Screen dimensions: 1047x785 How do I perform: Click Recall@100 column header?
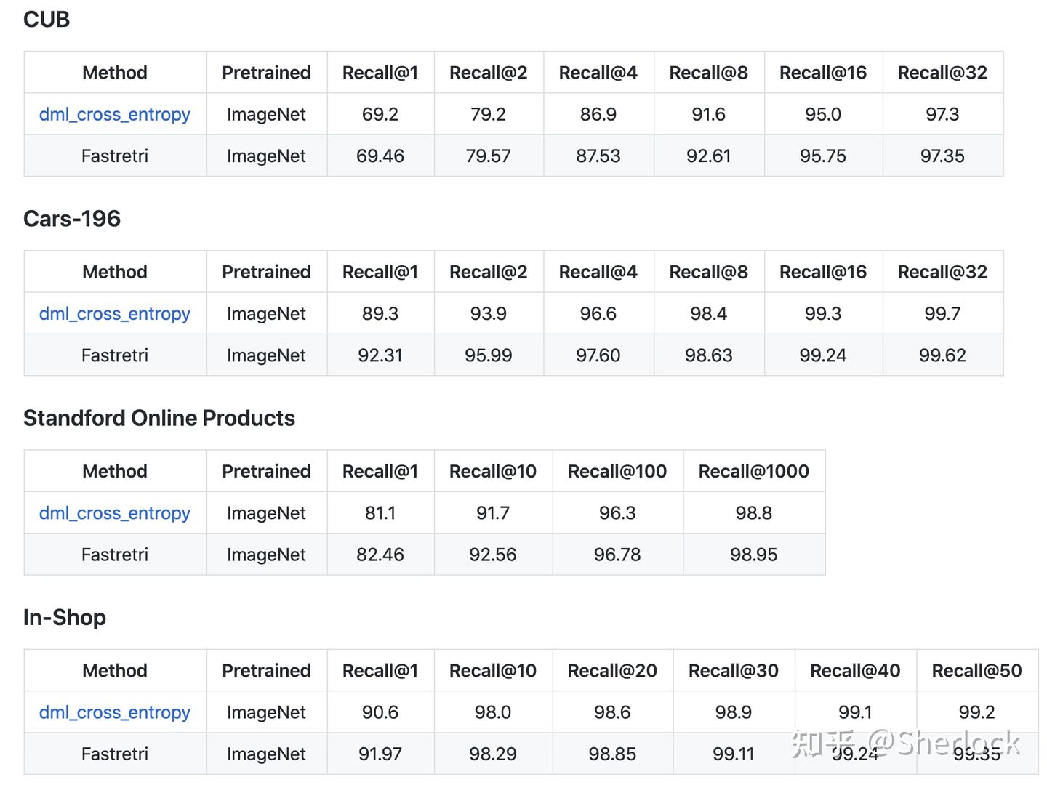click(x=617, y=471)
